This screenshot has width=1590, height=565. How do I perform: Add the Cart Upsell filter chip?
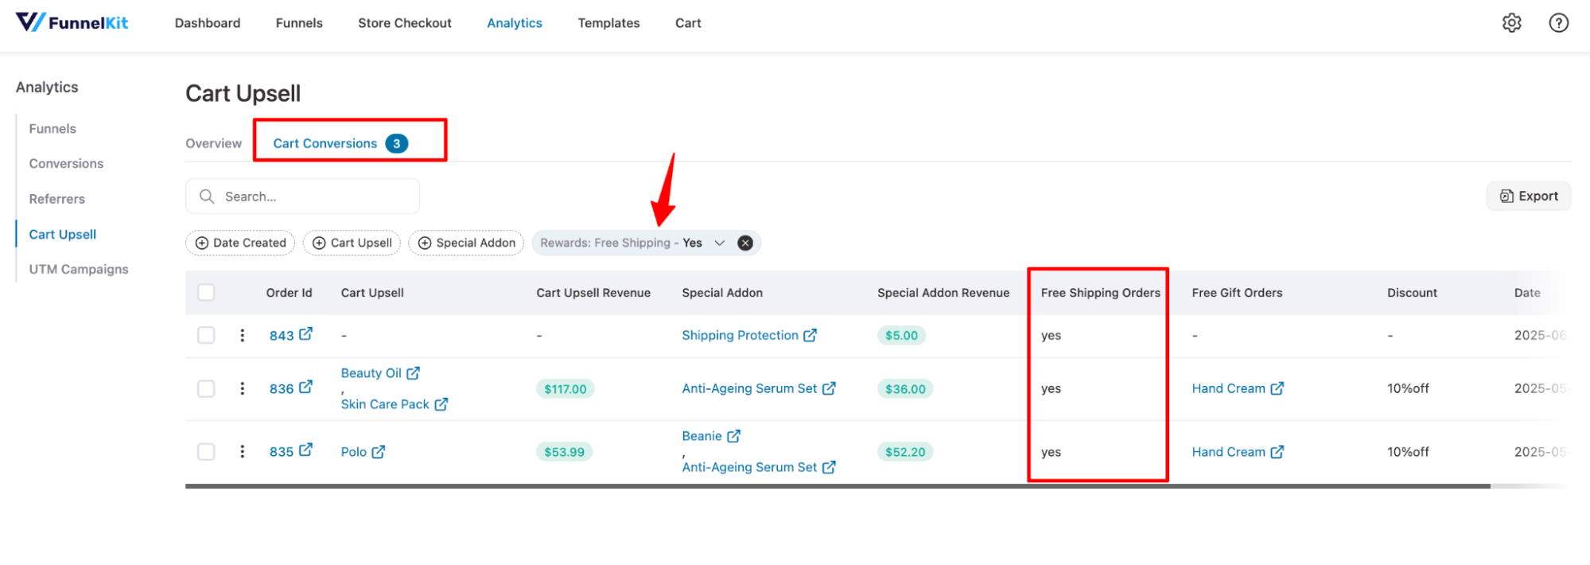pos(352,243)
